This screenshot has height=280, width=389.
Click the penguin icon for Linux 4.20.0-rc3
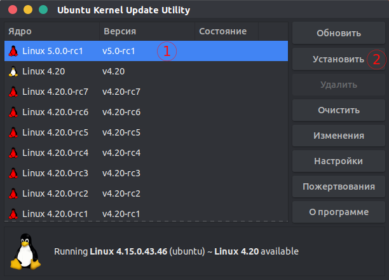(x=13, y=173)
